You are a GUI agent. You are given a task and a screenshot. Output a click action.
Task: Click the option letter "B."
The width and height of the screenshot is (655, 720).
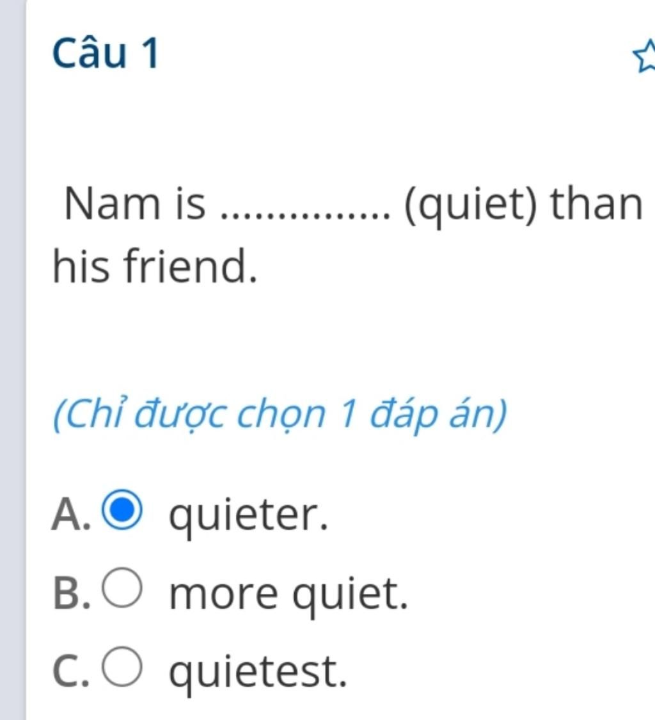pos(70,593)
